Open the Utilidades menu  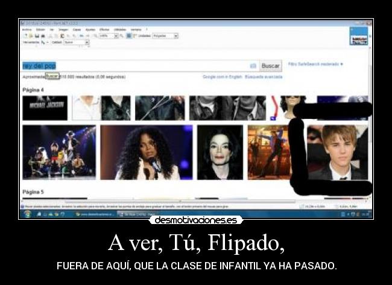[x=120, y=30]
